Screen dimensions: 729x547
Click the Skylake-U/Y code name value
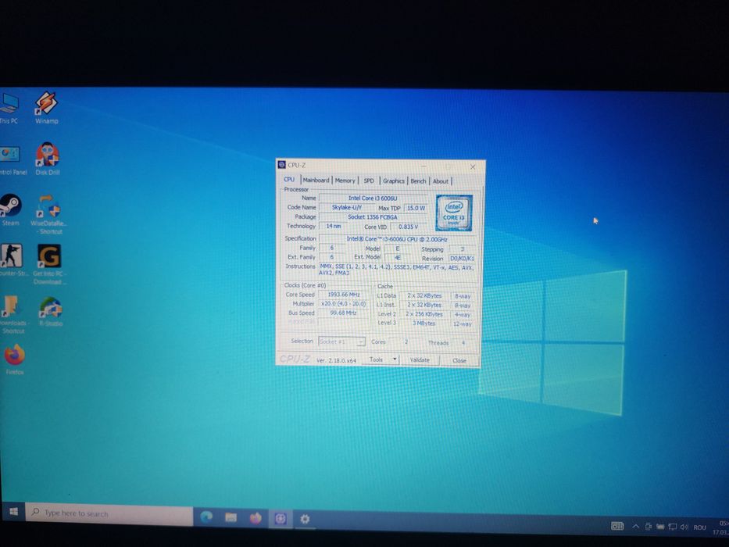(347, 207)
